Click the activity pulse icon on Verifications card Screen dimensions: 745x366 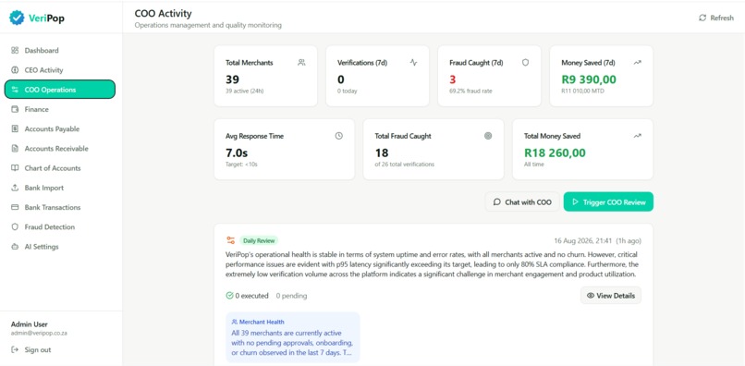tap(413, 62)
